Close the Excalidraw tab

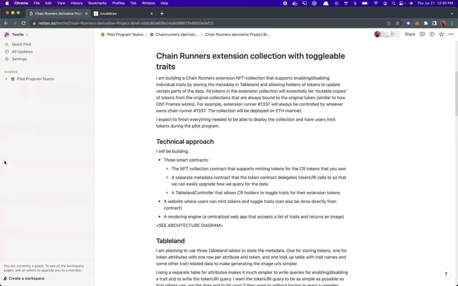151,14
